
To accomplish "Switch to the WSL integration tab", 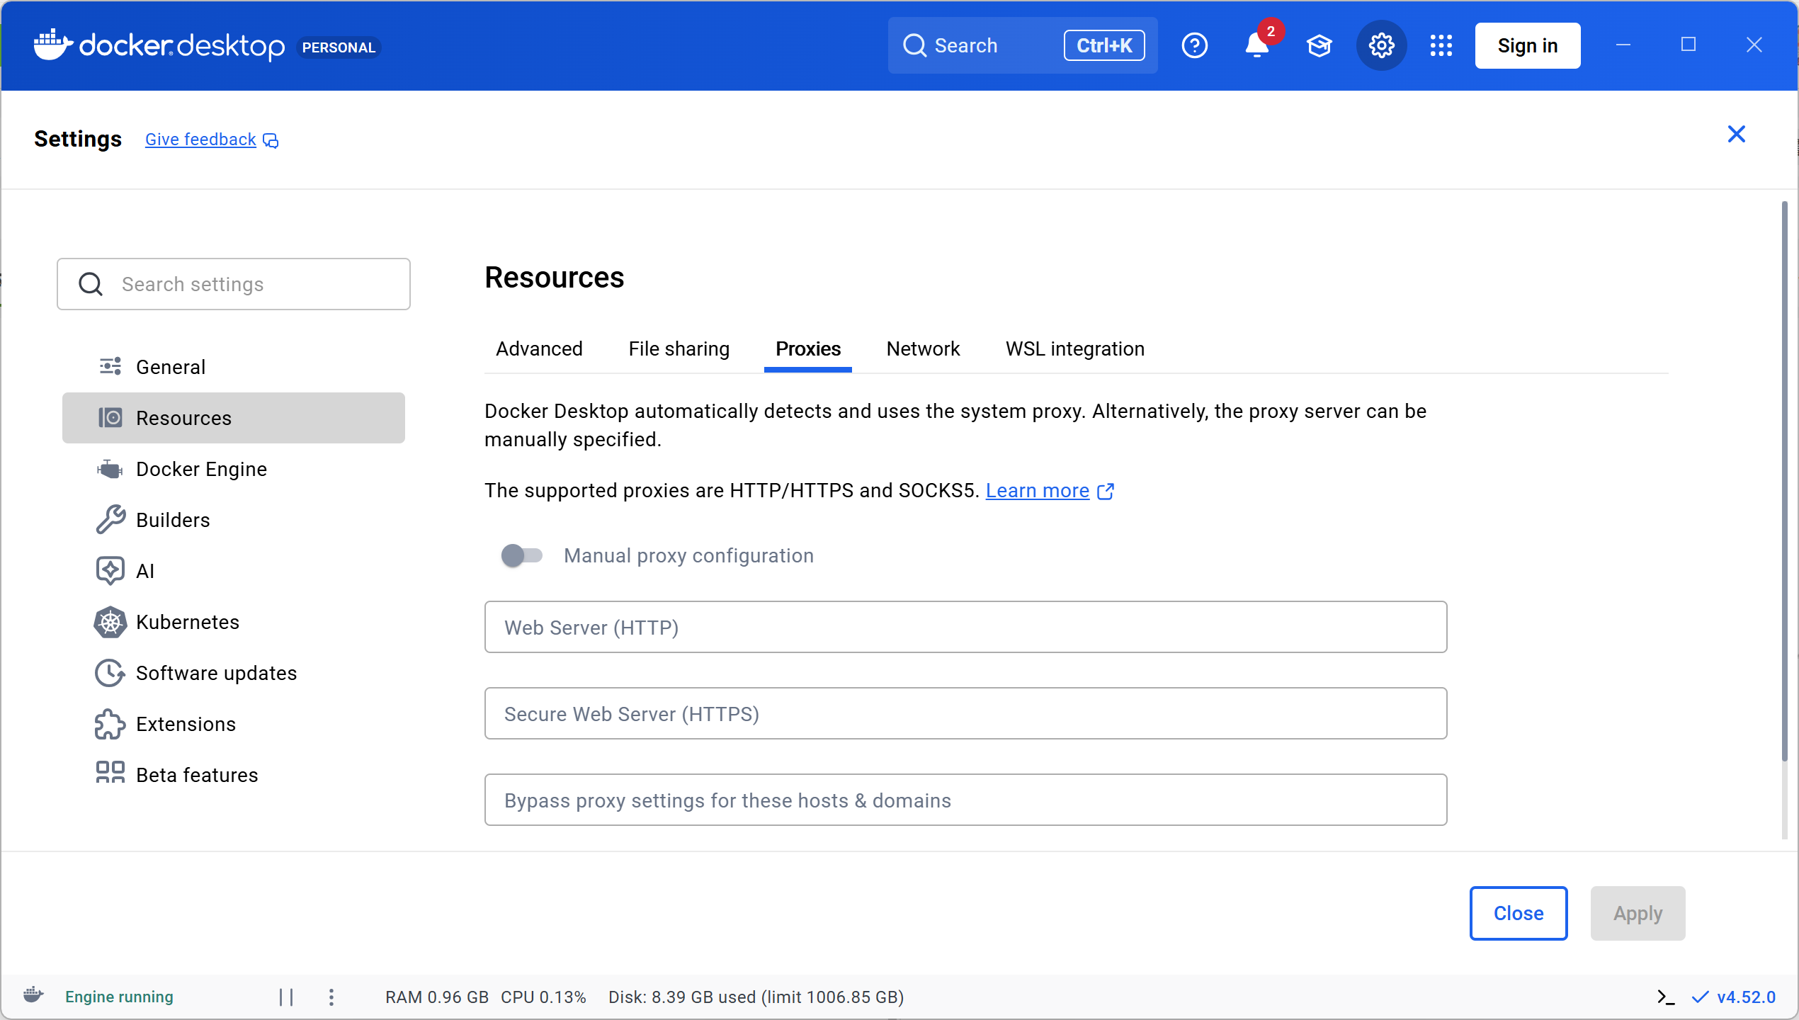I will click(x=1074, y=348).
